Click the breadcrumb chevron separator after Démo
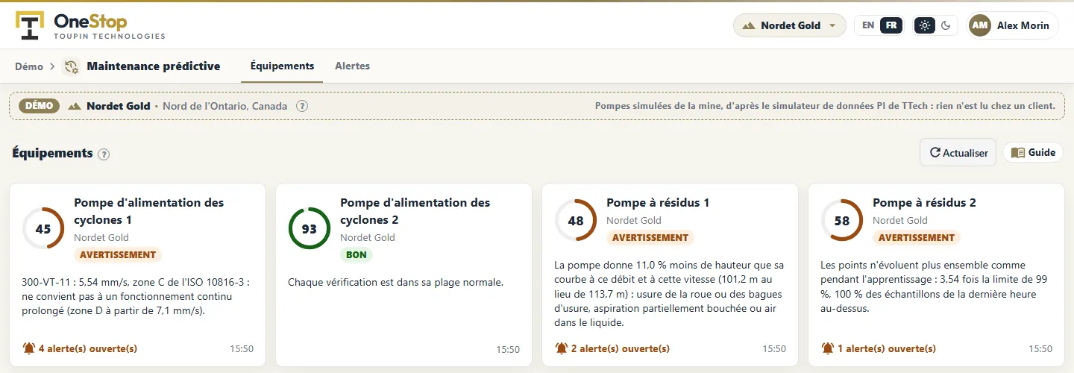 coord(52,66)
